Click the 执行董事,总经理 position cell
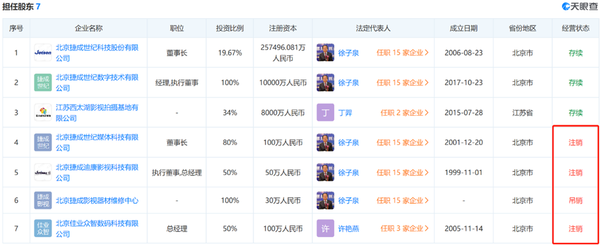This screenshot has width=601, height=246. click(177, 172)
